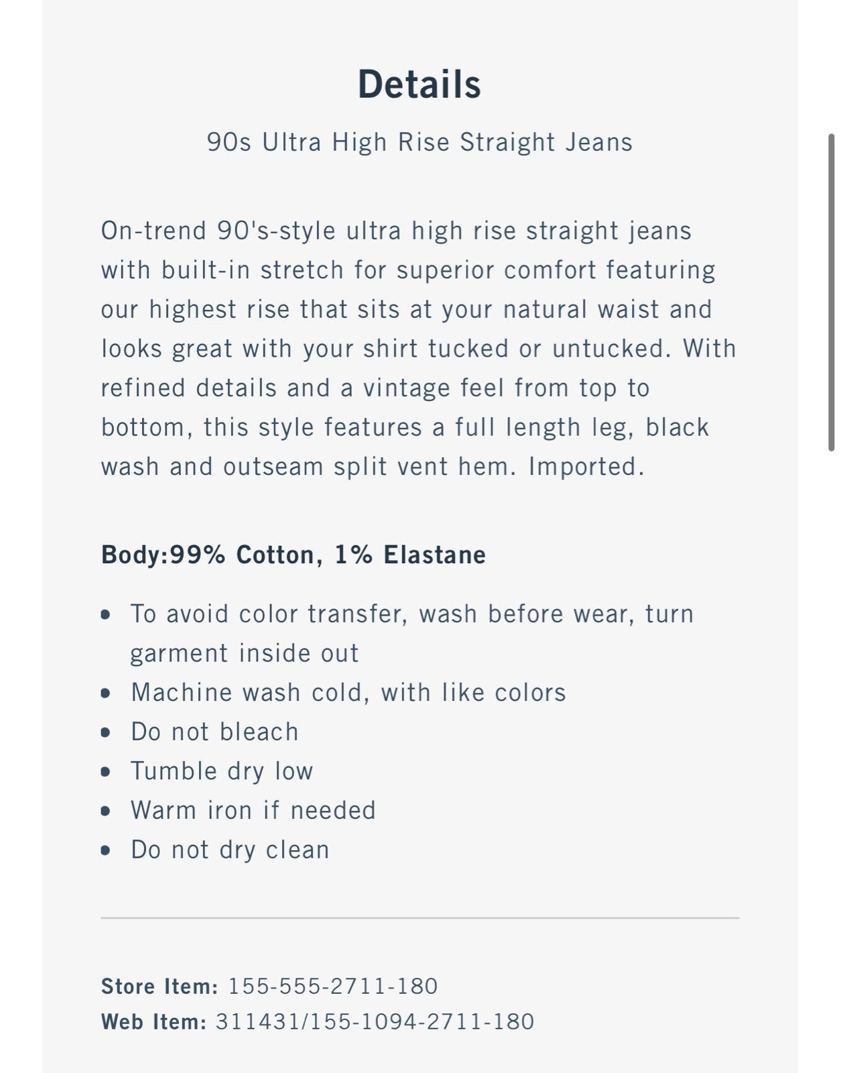The image size is (841, 1073).
Task: Click the store item number 155-555-2711-180
Action: point(333,986)
